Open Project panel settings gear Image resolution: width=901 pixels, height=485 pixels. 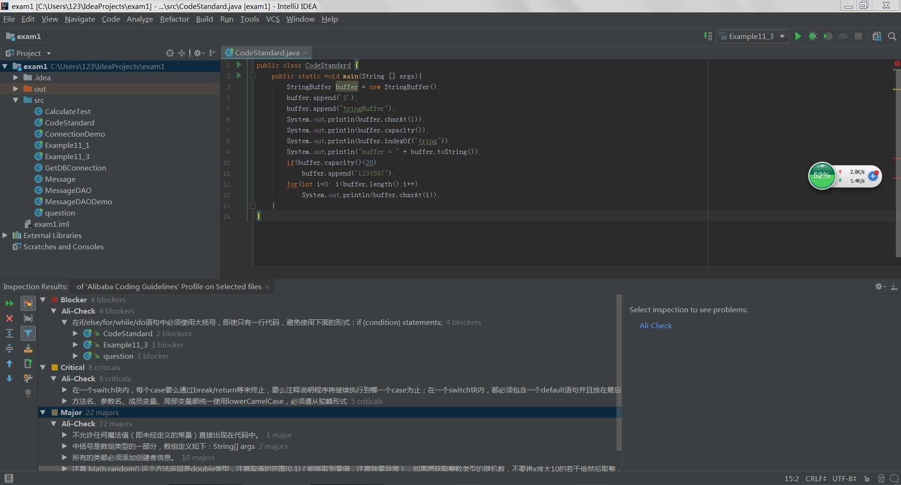tap(199, 53)
